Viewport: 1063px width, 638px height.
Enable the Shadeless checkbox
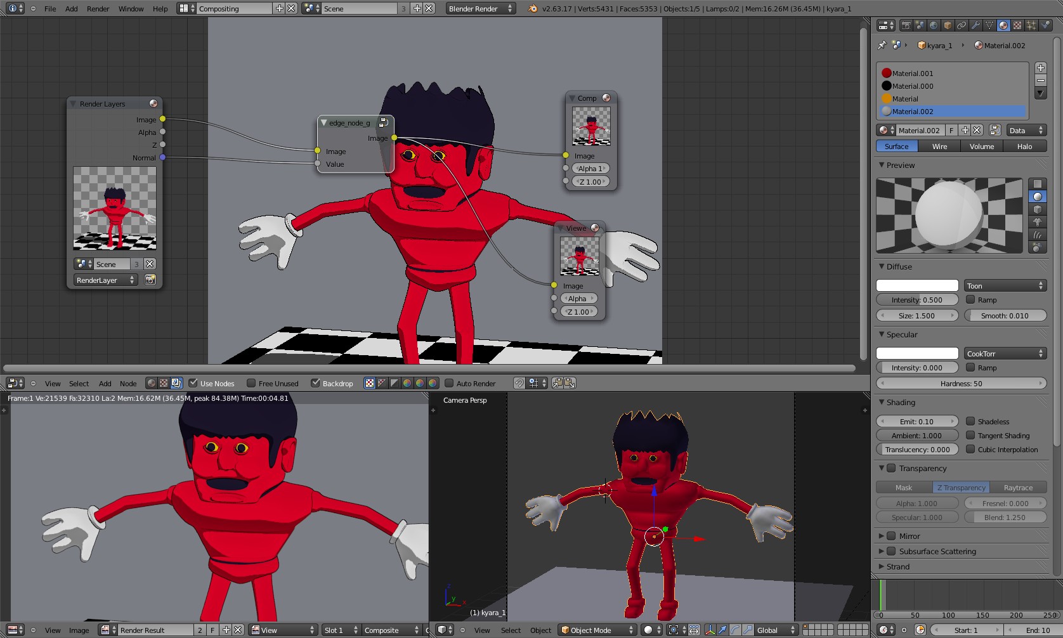[970, 421]
